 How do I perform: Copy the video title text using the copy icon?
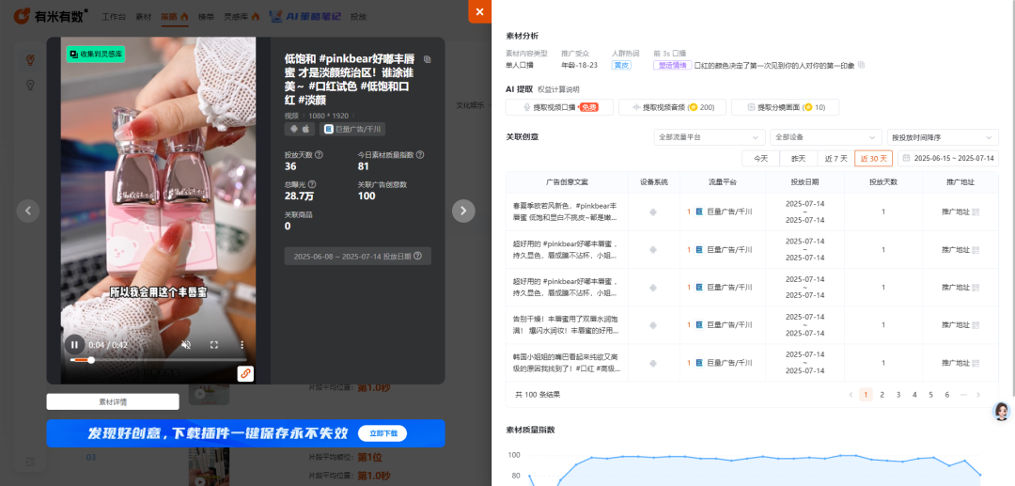pyautogui.click(x=428, y=58)
